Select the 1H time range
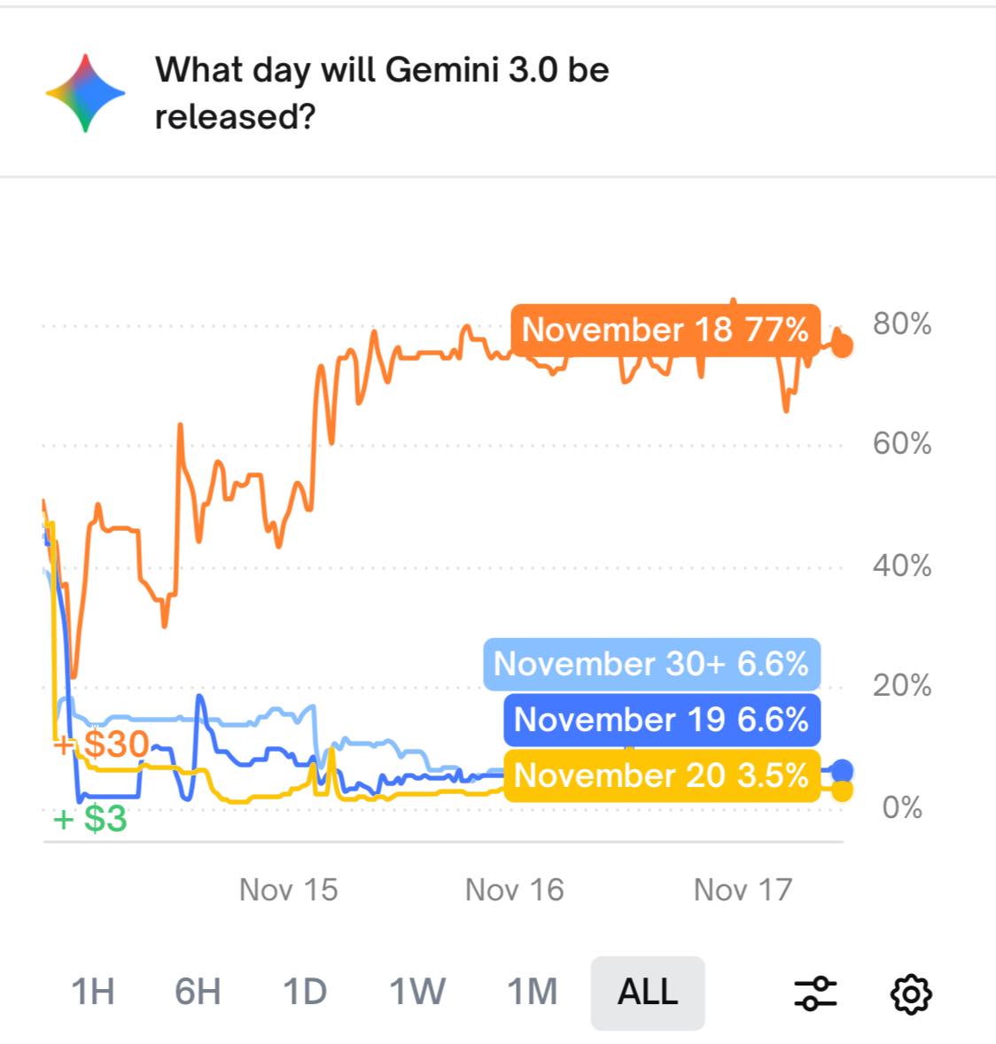This screenshot has height=1044, width=996. click(93, 993)
